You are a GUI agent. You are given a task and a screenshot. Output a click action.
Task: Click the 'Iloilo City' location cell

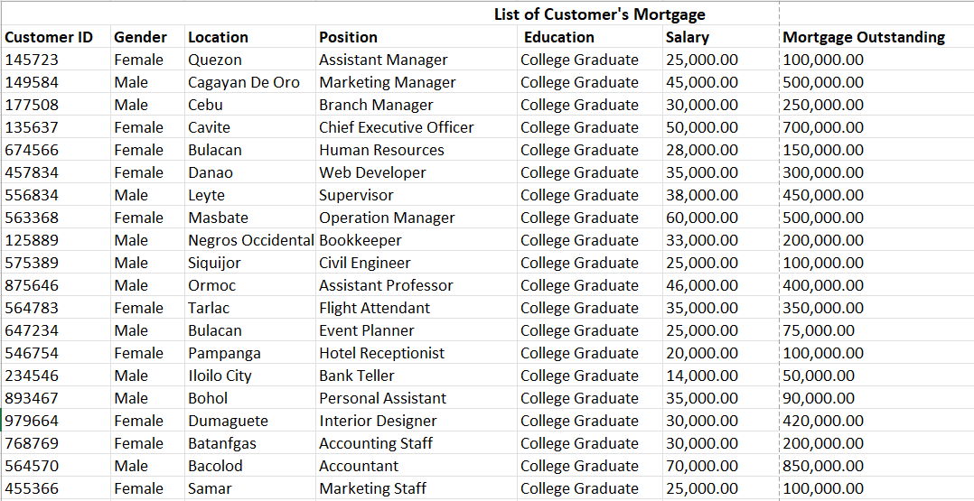tap(220, 376)
